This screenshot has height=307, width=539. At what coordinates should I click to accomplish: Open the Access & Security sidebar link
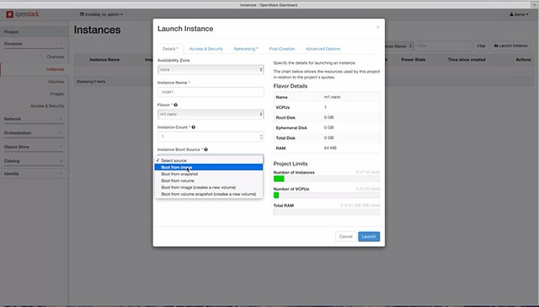pos(47,106)
